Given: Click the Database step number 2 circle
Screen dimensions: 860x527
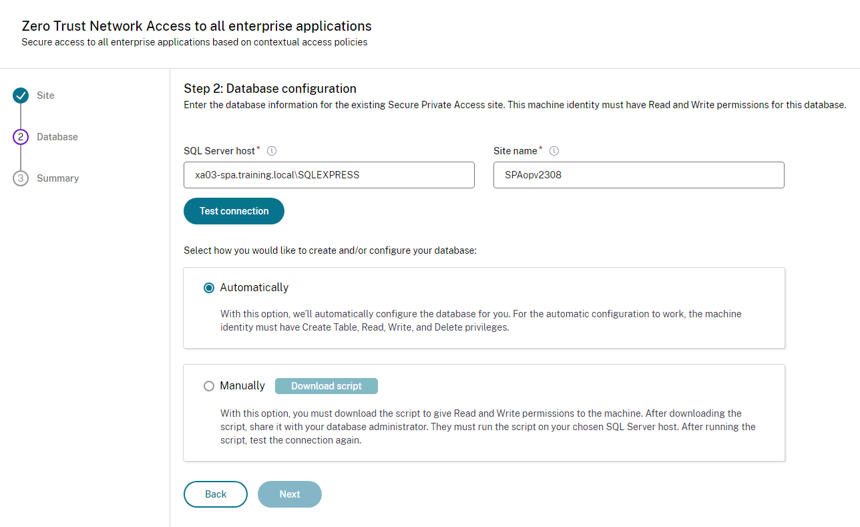Looking at the screenshot, I should [x=21, y=137].
